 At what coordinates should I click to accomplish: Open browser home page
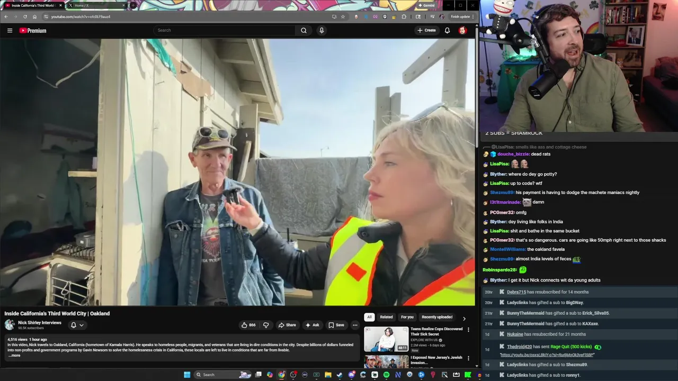click(x=34, y=16)
